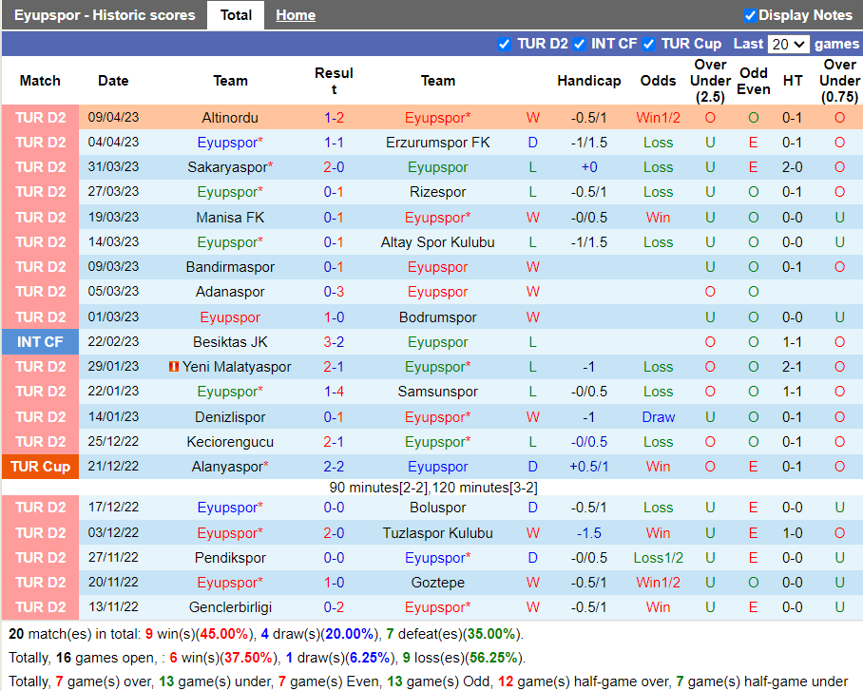Select the Genclerbirligi team link
Image resolution: width=863 pixels, height=691 pixels.
[x=230, y=607]
